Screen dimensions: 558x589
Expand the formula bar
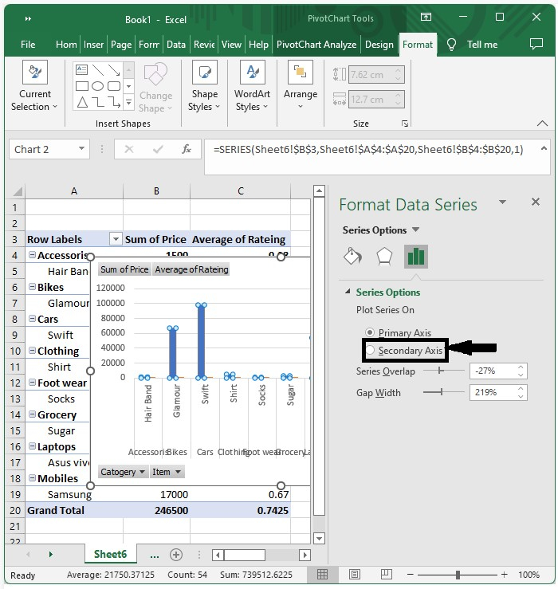pyautogui.click(x=544, y=149)
